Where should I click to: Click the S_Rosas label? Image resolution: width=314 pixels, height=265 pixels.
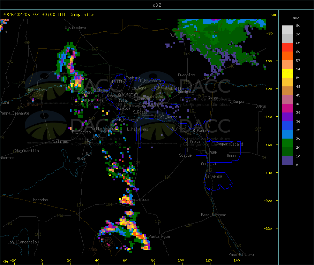point(140,112)
